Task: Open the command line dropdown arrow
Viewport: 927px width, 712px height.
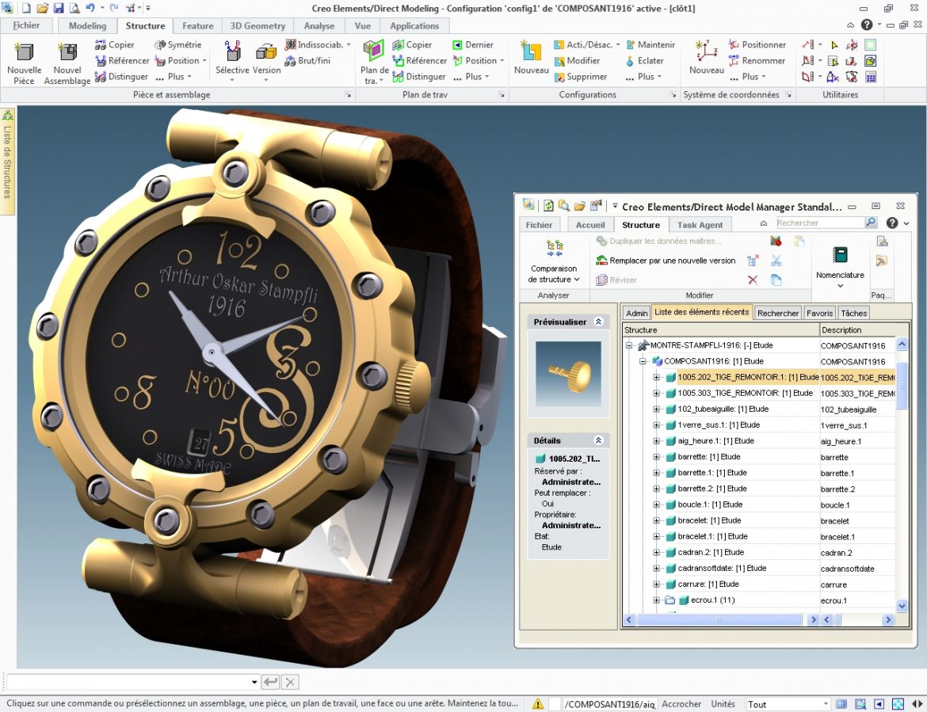Action: [254, 682]
